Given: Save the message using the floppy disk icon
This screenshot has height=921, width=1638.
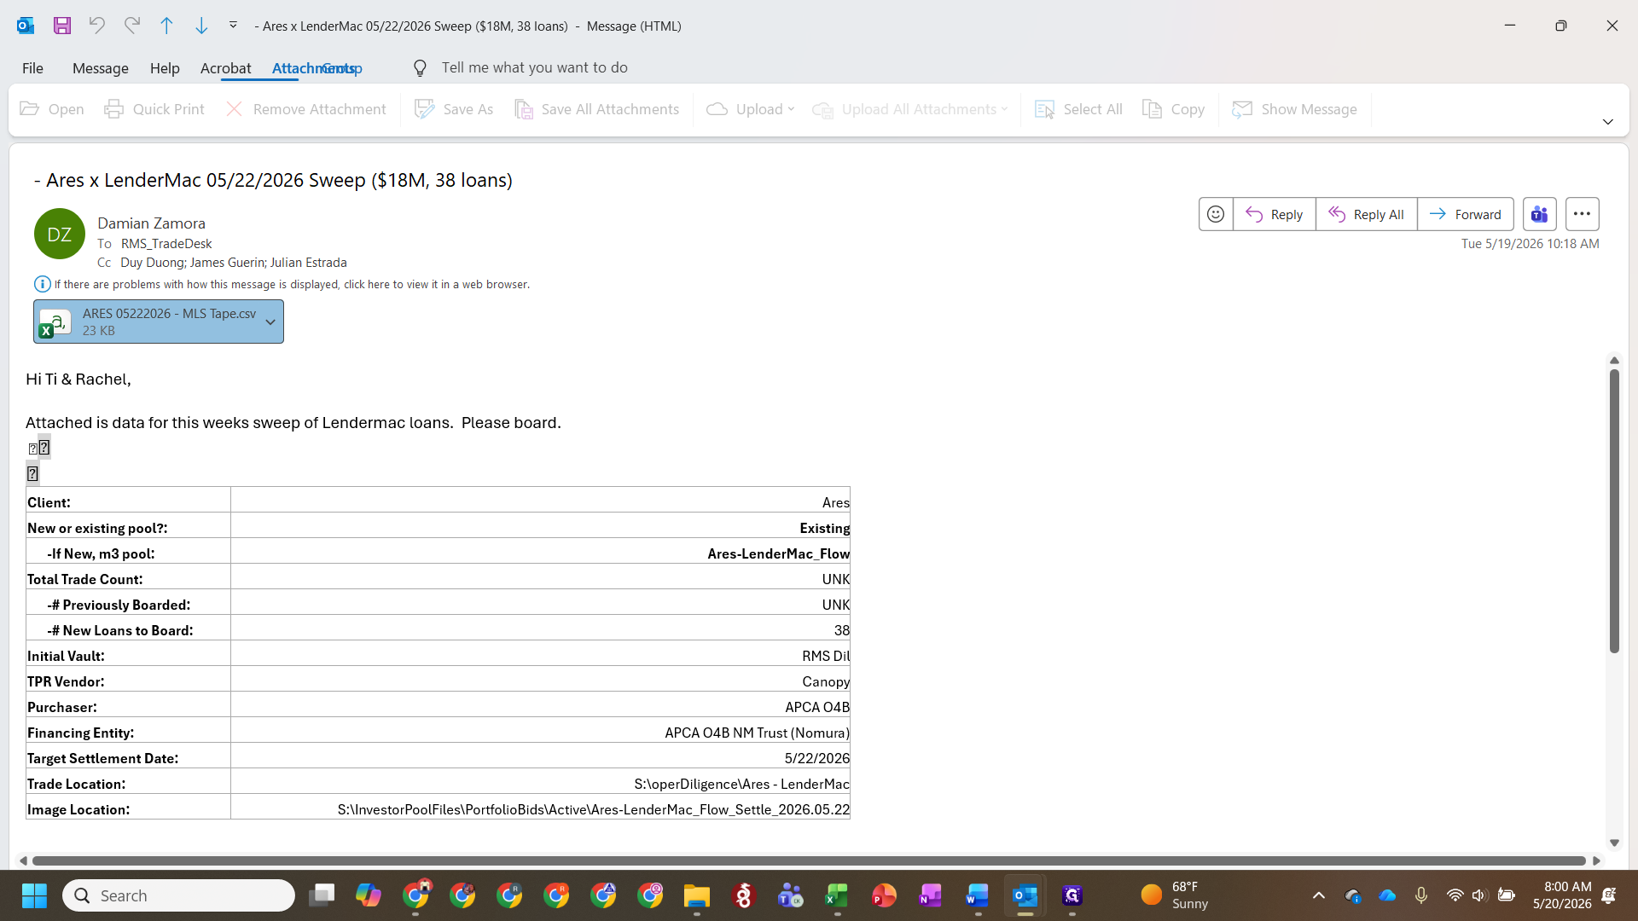Looking at the screenshot, I should pyautogui.click(x=62, y=26).
